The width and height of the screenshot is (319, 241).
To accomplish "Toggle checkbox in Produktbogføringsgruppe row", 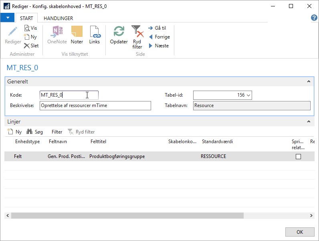I will pos(298,157).
